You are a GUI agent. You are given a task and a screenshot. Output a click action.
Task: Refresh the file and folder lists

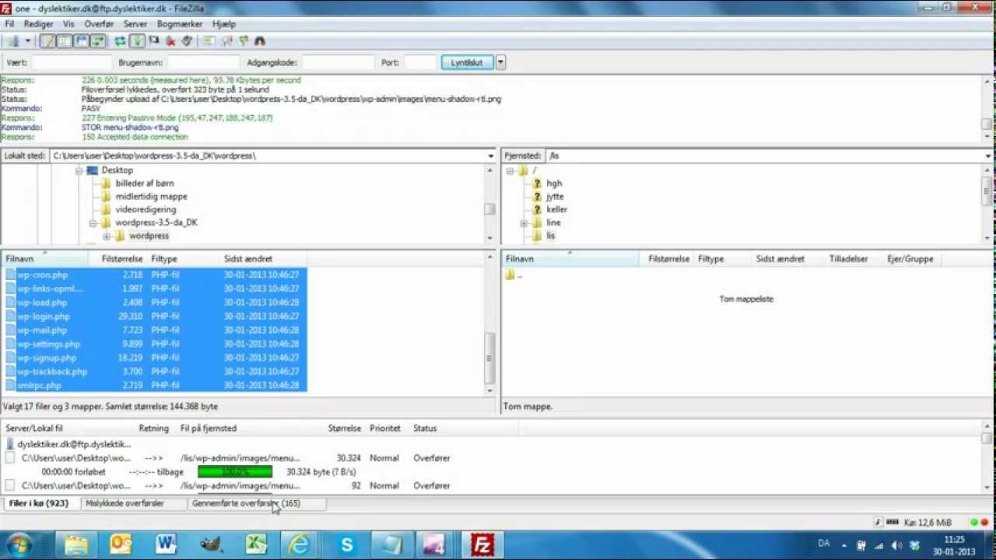(x=120, y=41)
